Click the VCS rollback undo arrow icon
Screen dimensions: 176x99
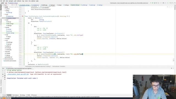tap(173, 3)
